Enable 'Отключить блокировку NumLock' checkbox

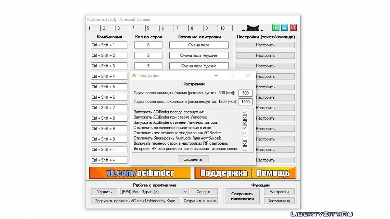pos(245,138)
